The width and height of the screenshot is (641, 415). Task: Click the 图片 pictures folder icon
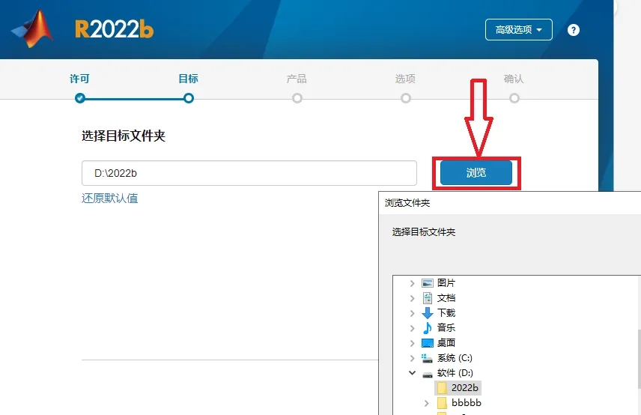[x=427, y=283]
